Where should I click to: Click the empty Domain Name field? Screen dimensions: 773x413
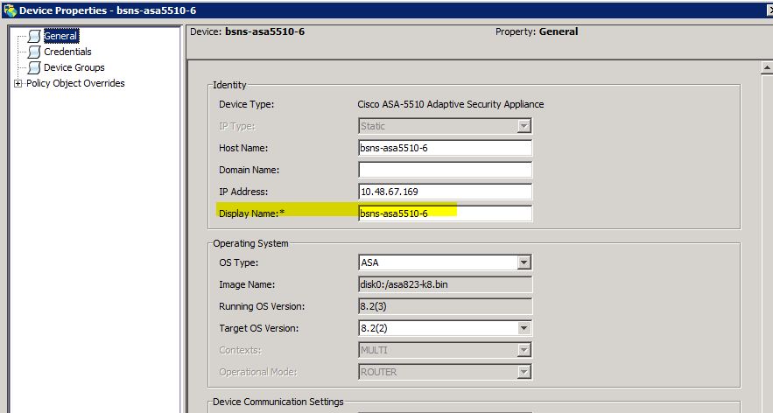[446, 170]
